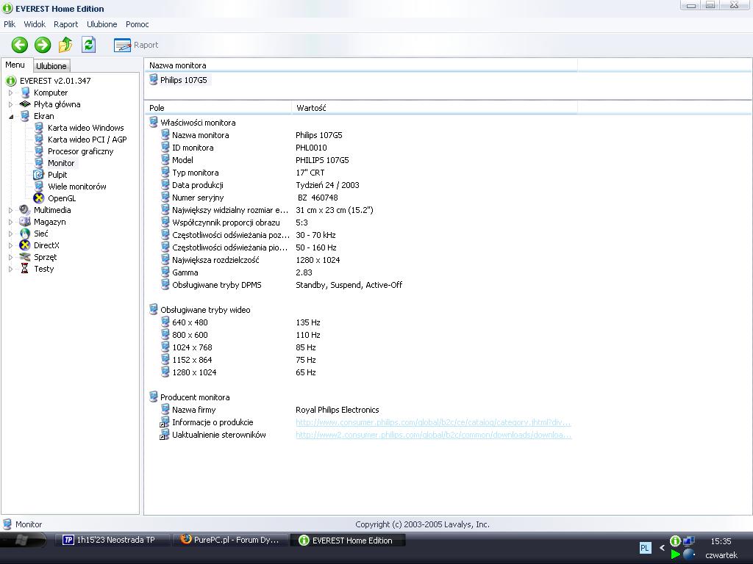Image resolution: width=753 pixels, height=564 pixels.
Task: Select Procesor graficzny in the tree
Action: tap(80, 151)
